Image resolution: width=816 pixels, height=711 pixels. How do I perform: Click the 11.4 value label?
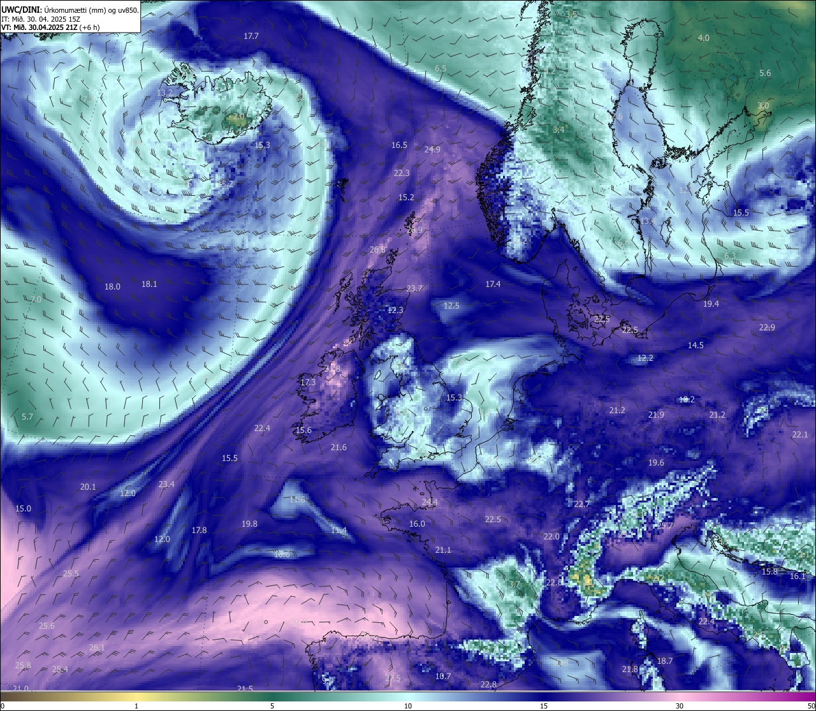click(x=339, y=531)
